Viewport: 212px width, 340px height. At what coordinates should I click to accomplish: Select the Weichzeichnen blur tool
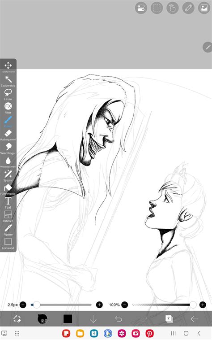click(x=8, y=162)
